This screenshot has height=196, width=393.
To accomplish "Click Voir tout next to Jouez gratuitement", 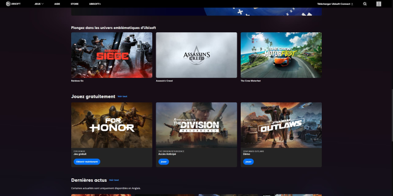I will [x=122, y=97].
